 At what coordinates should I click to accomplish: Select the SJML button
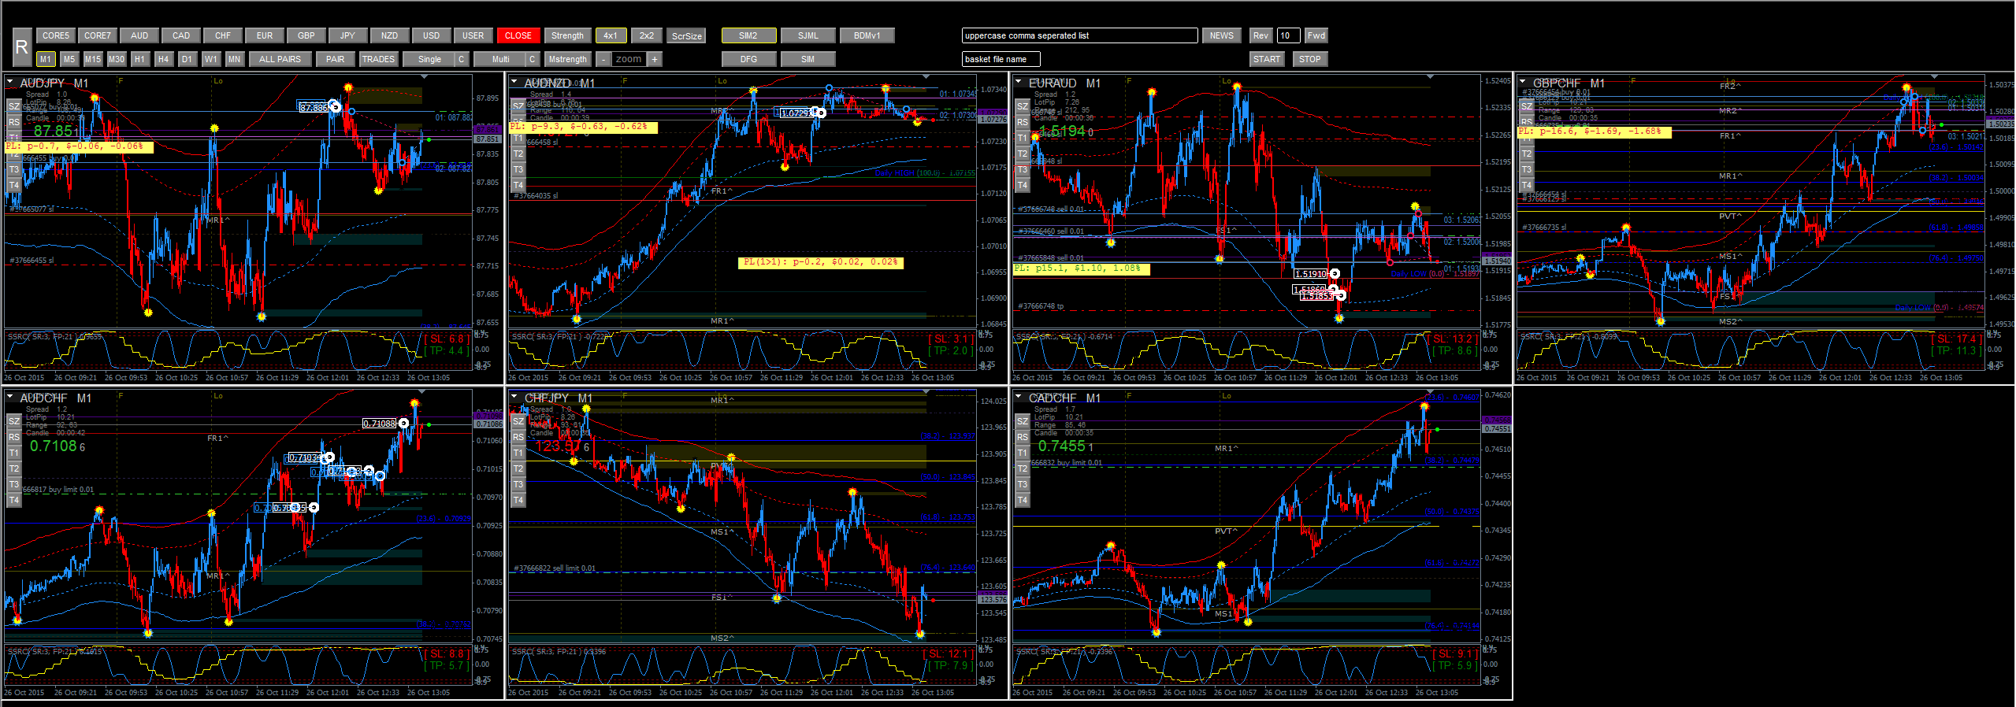tap(808, 35)
